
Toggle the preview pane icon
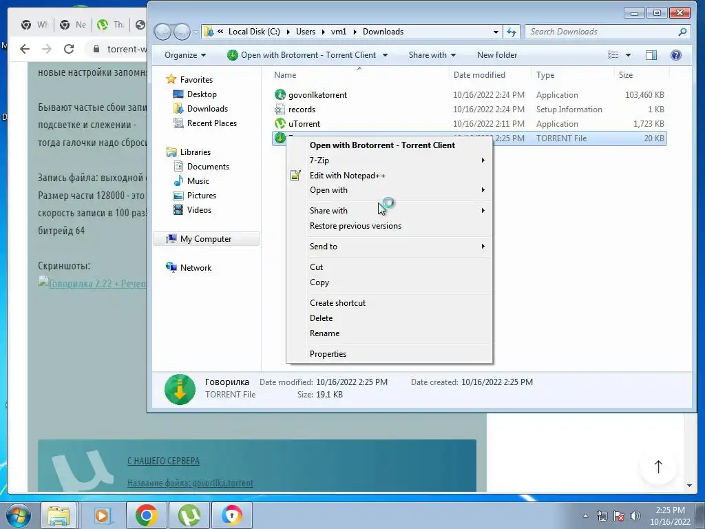tap(651, 55)
